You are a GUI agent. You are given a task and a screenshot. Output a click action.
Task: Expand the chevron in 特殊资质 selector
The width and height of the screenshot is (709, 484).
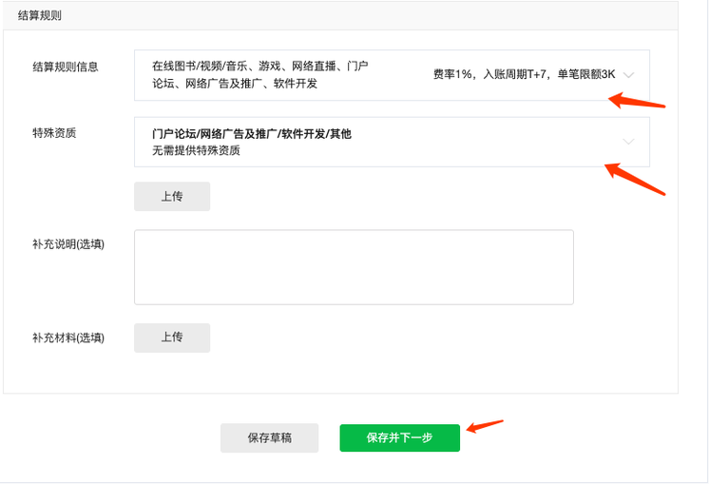pyautogui.click(x=628, y=142)
